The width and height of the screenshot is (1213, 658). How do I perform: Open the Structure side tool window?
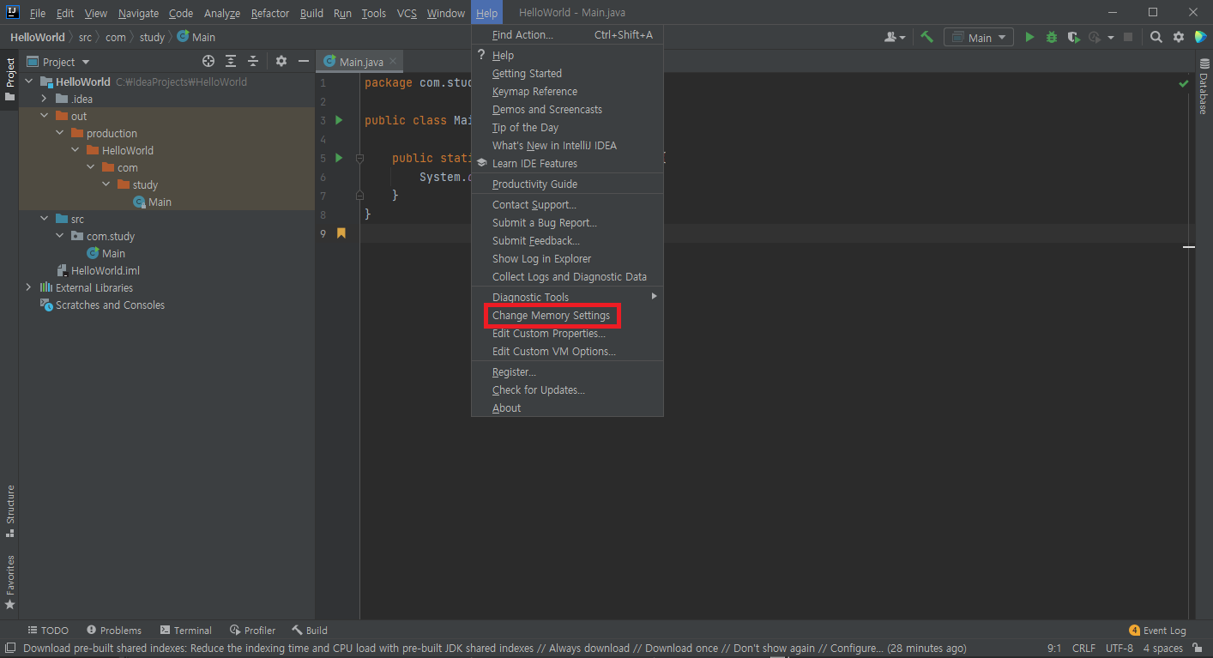point(10,511)
